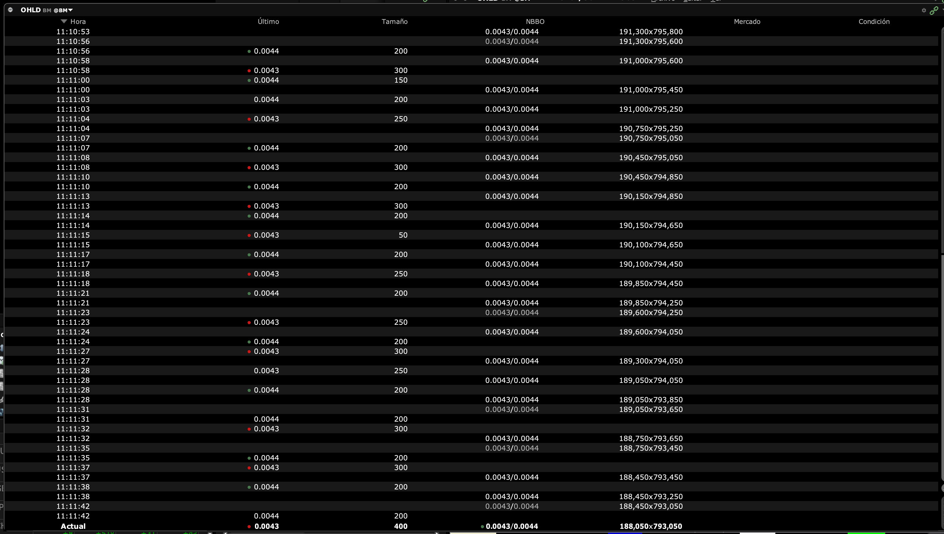Select the 0.0044 price at 11:11:10

266,187
